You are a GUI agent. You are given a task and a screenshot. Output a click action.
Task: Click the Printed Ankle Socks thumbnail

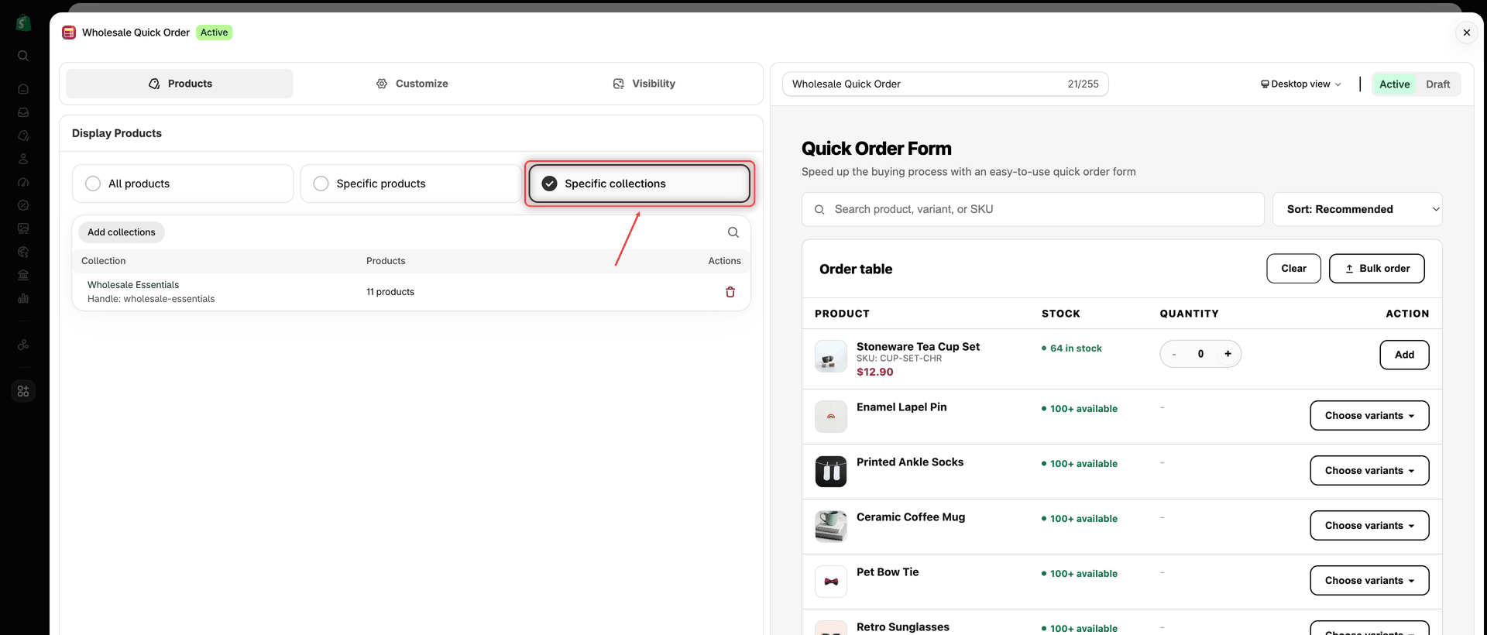pos(831,472)
